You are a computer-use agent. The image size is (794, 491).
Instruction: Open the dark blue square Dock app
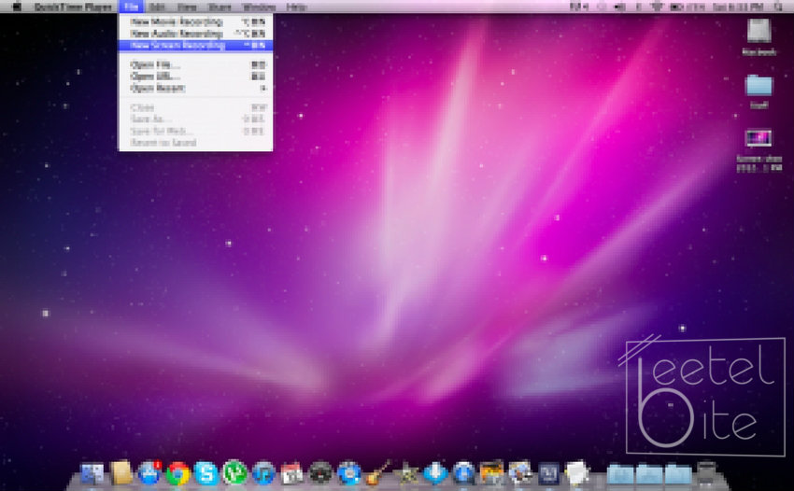[x=549, y=474]
